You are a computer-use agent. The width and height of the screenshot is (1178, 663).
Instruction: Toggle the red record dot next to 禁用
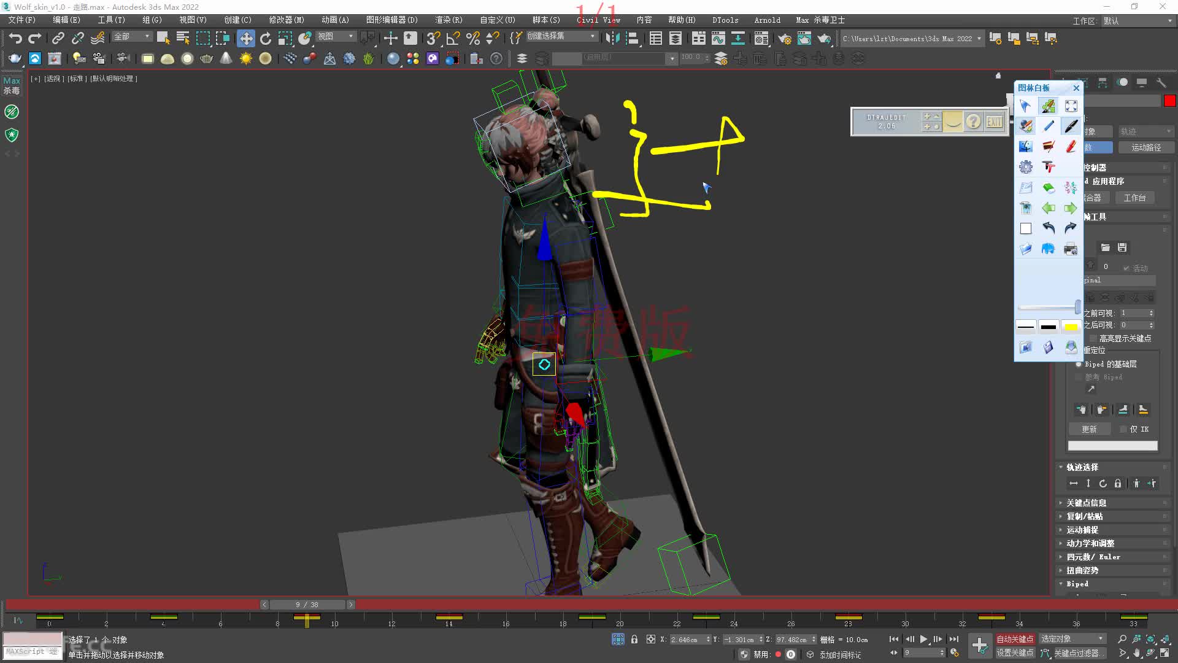[x=778, y=654]
